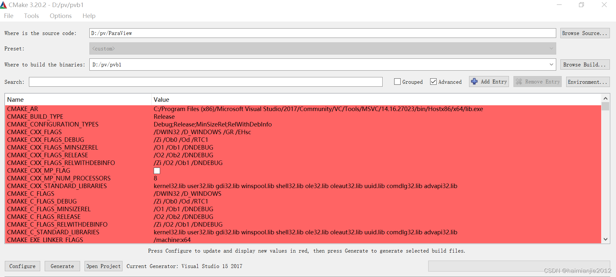This screenshot has width=616, height=277.
Task: Select CMAKE_C_STANDARD_LIBRARIES entry
Action: 53,232
